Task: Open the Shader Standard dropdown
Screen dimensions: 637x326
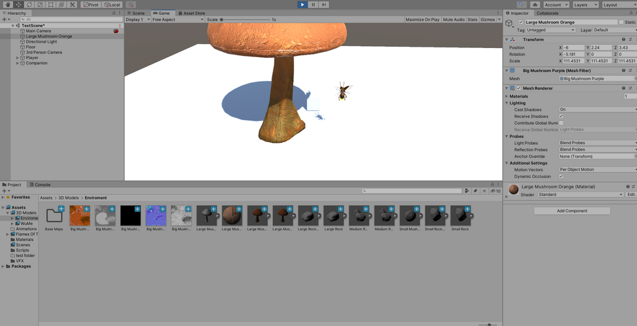Action: tap(580, 194)
